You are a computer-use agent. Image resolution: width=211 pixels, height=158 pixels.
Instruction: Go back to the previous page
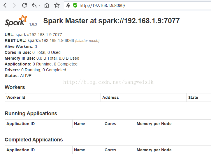pos(5,5)
